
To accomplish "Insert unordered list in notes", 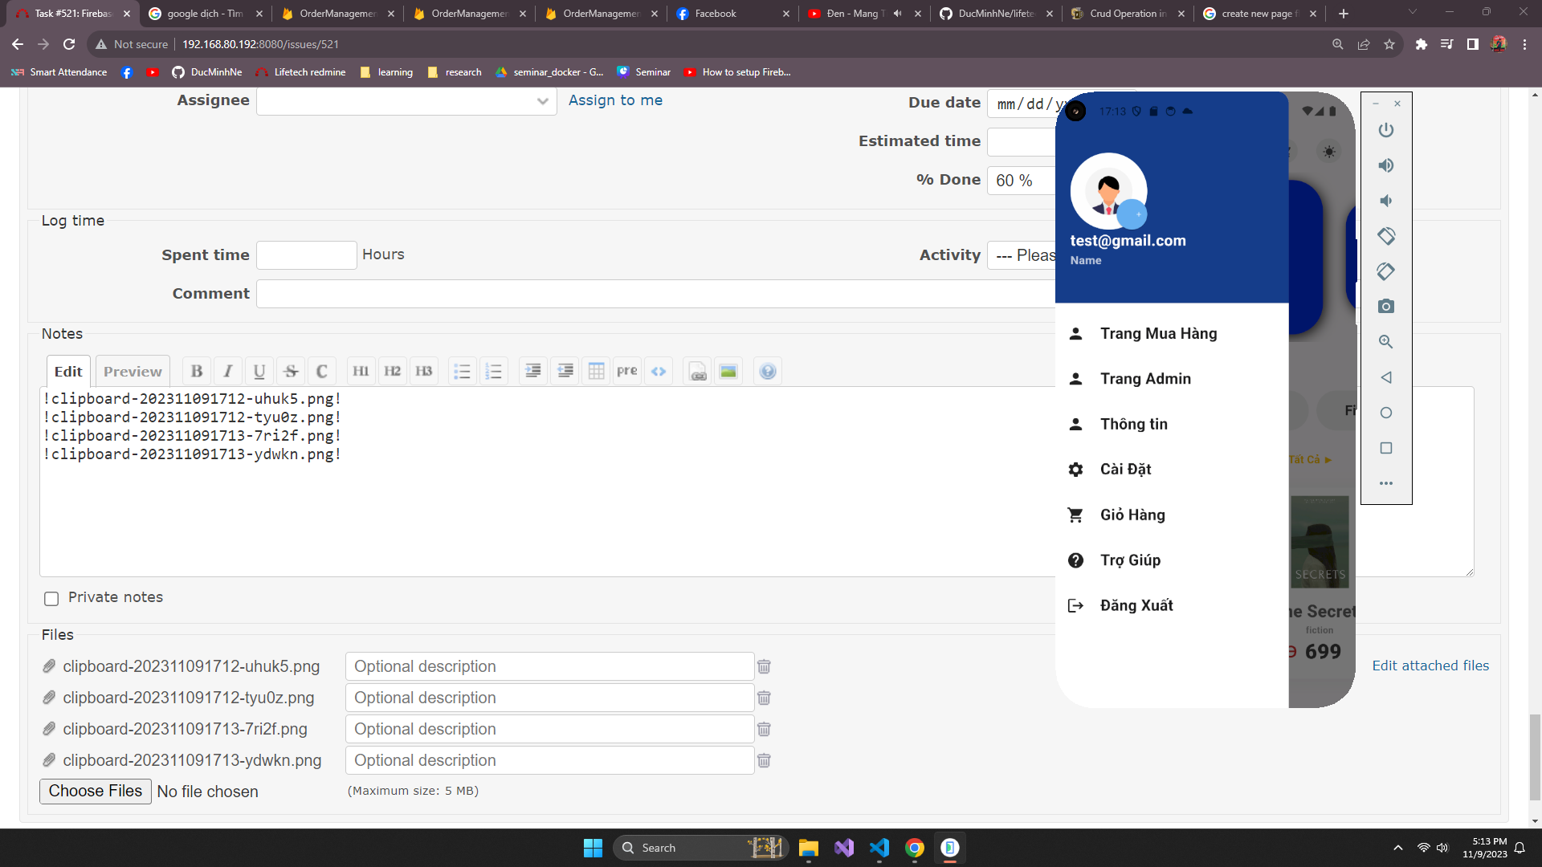I will (x=462, y=371).
